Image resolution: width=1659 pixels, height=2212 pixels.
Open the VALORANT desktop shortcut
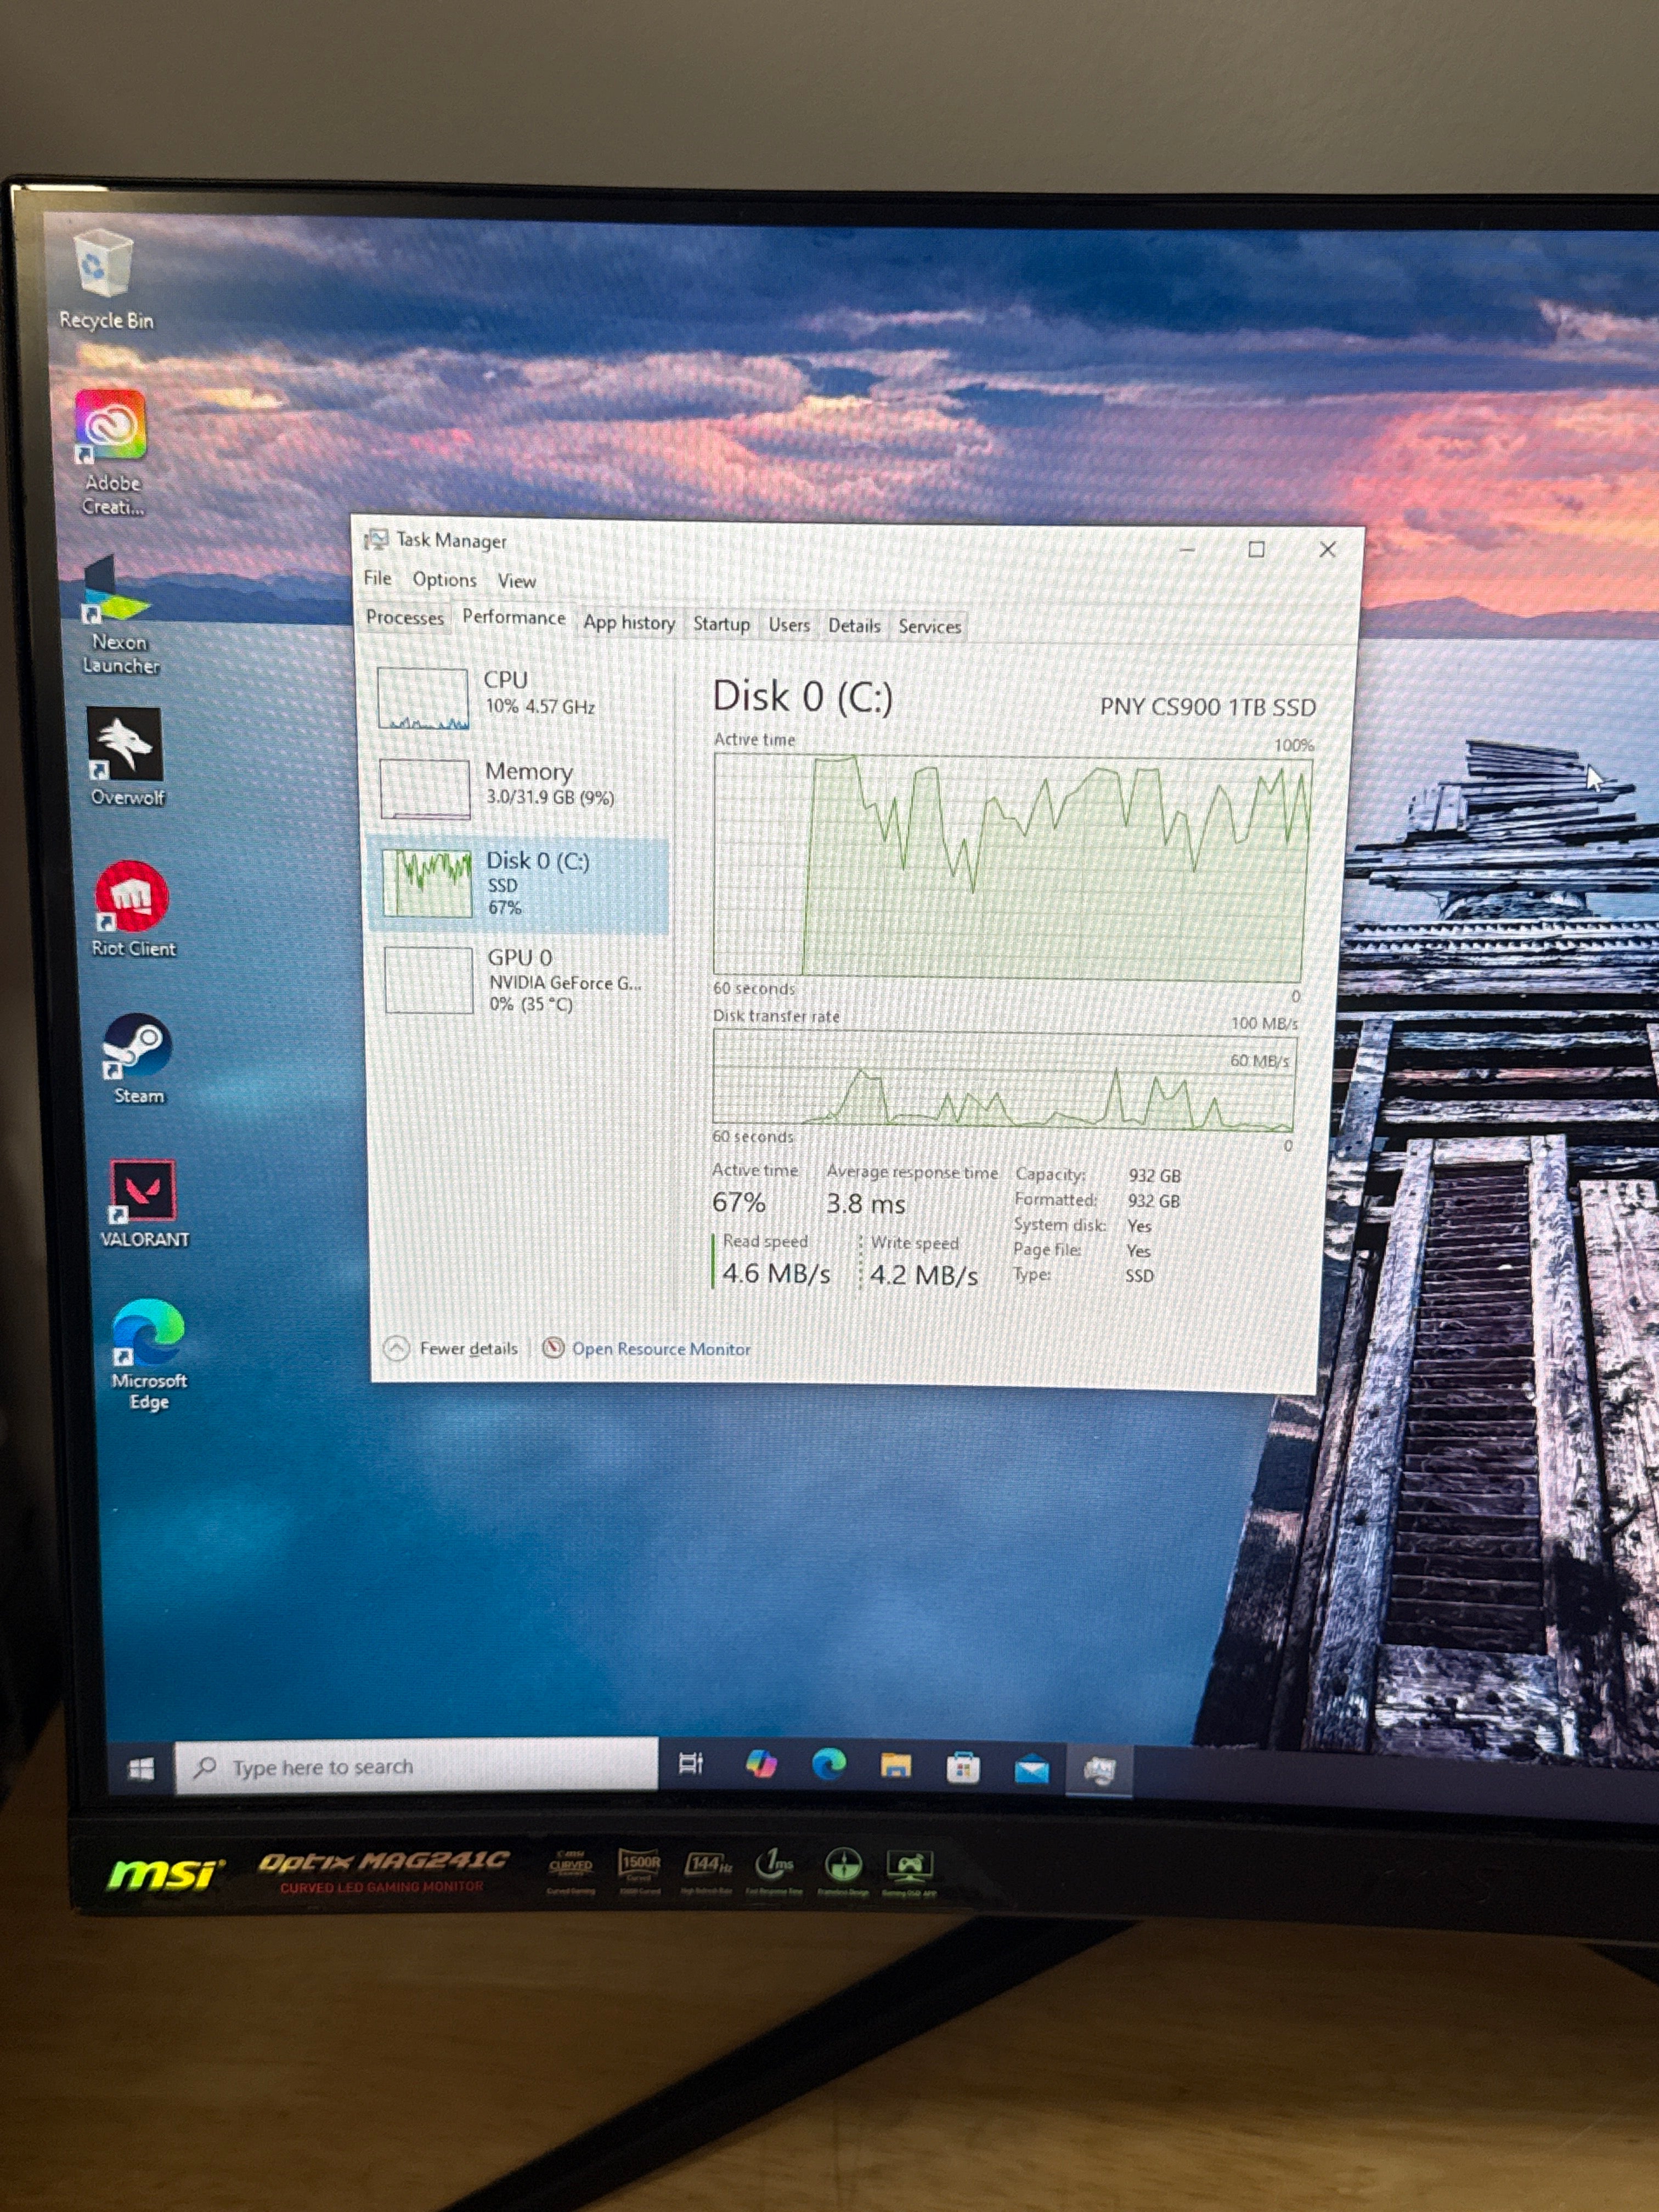144,1203
